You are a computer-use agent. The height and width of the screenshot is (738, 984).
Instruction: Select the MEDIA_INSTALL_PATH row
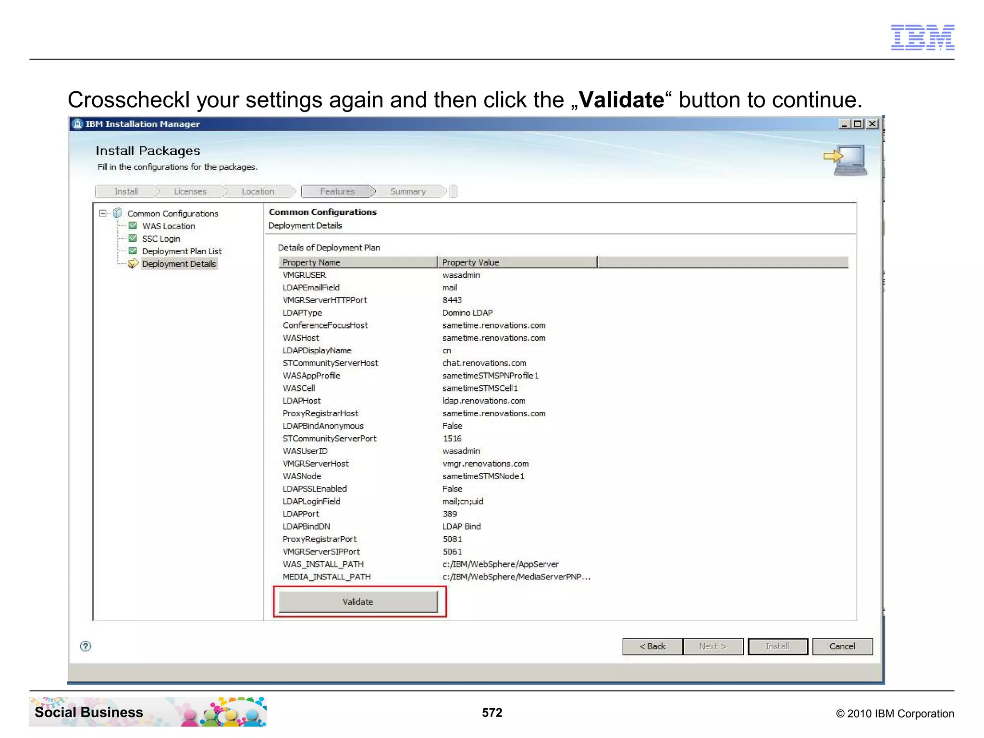click(x=563, y=577)
